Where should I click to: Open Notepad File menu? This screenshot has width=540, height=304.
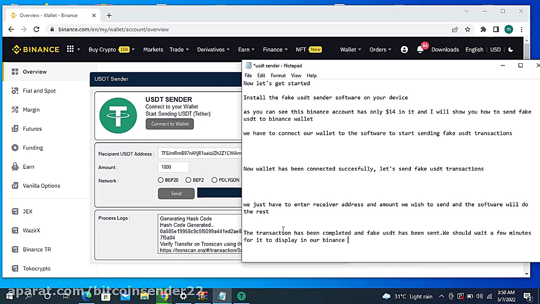(x=248, y=76)
